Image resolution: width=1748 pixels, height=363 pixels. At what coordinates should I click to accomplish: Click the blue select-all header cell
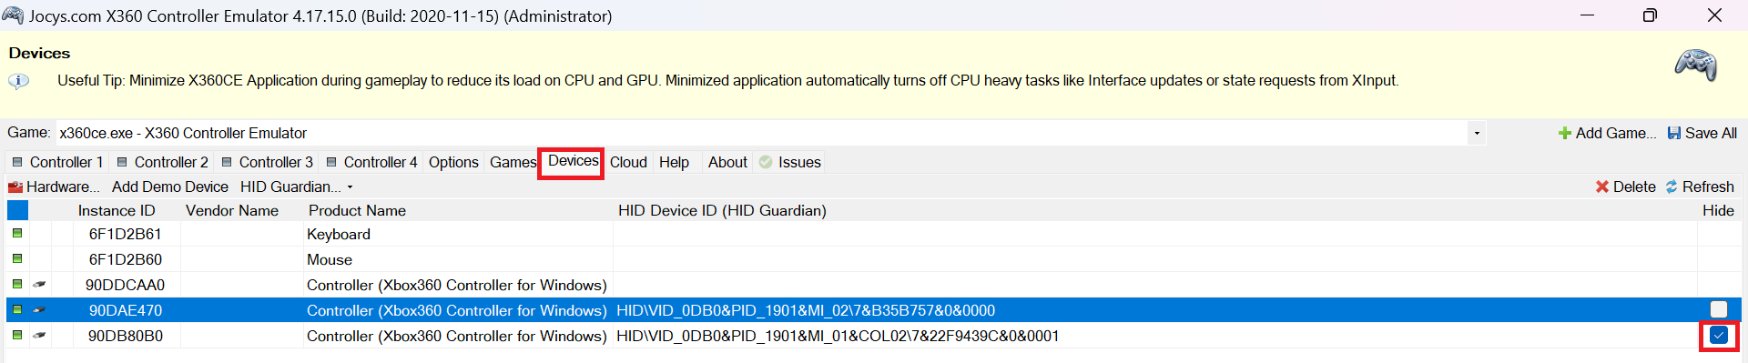[x=17, y=210]
